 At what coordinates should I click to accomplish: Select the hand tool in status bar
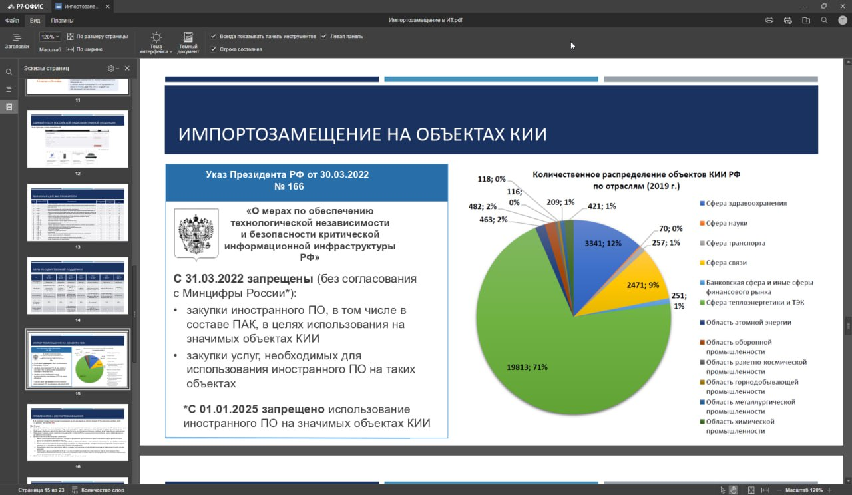pos(733,490)
